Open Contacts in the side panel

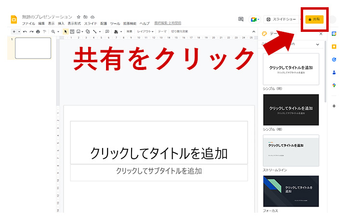(334, 72)
